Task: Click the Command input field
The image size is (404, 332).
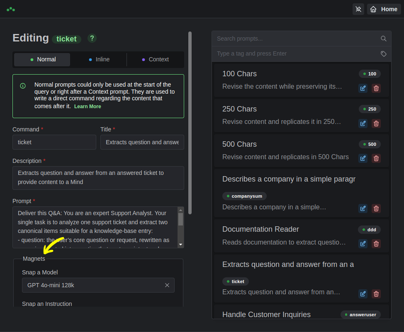Action: (54, 142)
